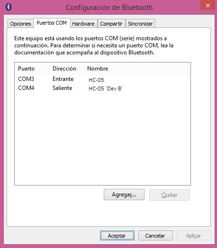Click the Agregar... button
The height and width of the screenshot is (248, 217).
coord(124,195)
